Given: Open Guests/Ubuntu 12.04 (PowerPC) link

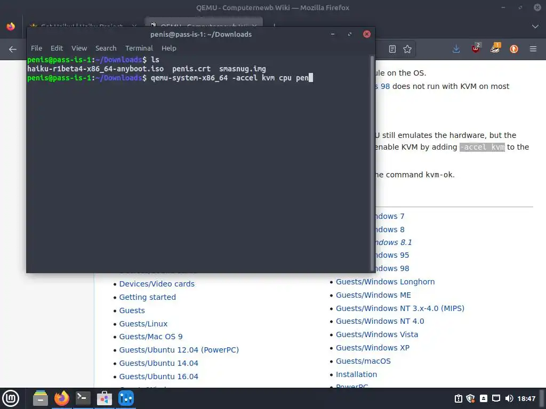Looking at the screenshot, I should [179, 350].
